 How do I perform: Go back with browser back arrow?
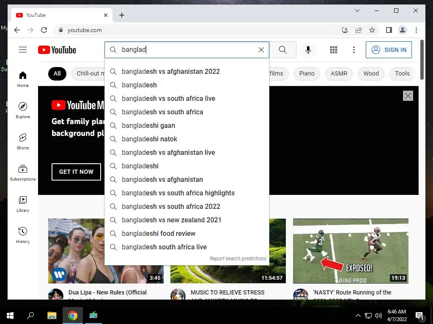point(17,30)
